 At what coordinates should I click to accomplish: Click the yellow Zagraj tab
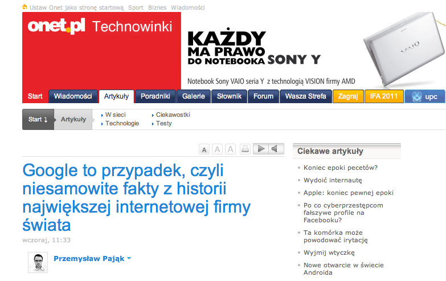click(x=348, y=96)
